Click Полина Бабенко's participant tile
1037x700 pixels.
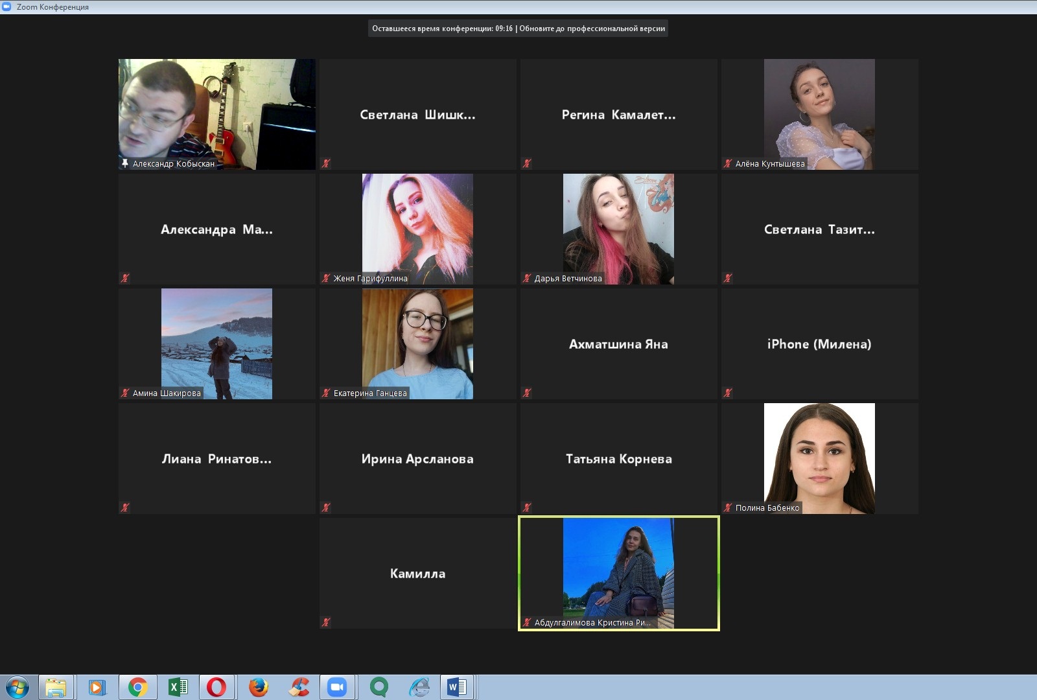click(x=819, y=458)
